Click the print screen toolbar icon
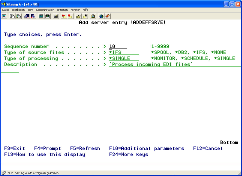This screenshot has width=242, height=176. pyautogui.click(x=4, y=16)
